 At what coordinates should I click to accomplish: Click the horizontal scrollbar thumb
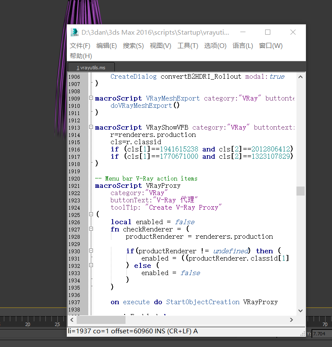pos(101,320)
